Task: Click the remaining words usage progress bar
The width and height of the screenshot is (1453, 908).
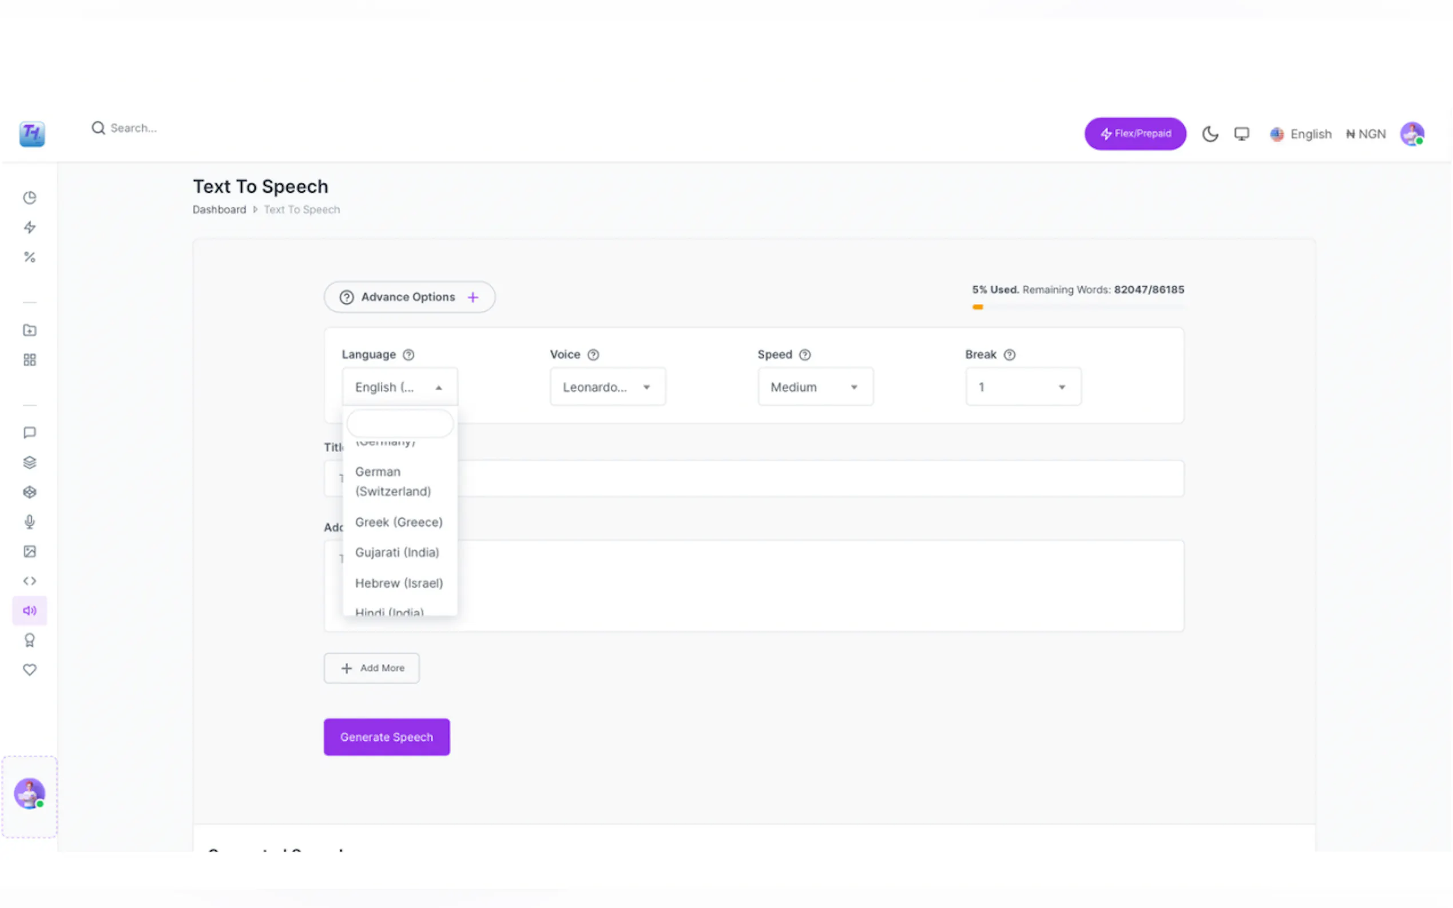Action: (1078, 307)
